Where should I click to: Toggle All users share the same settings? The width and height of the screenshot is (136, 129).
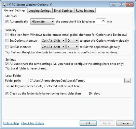point(7,64)
